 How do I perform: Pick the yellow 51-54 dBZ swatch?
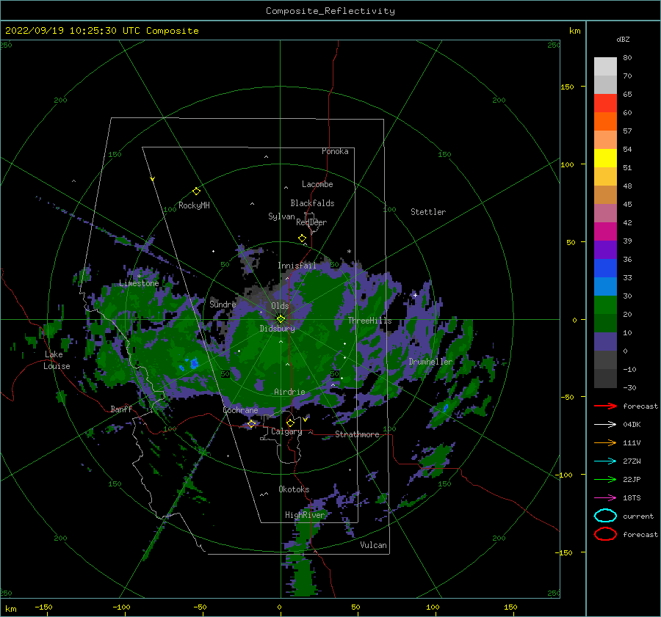click(x=605, y=158)
